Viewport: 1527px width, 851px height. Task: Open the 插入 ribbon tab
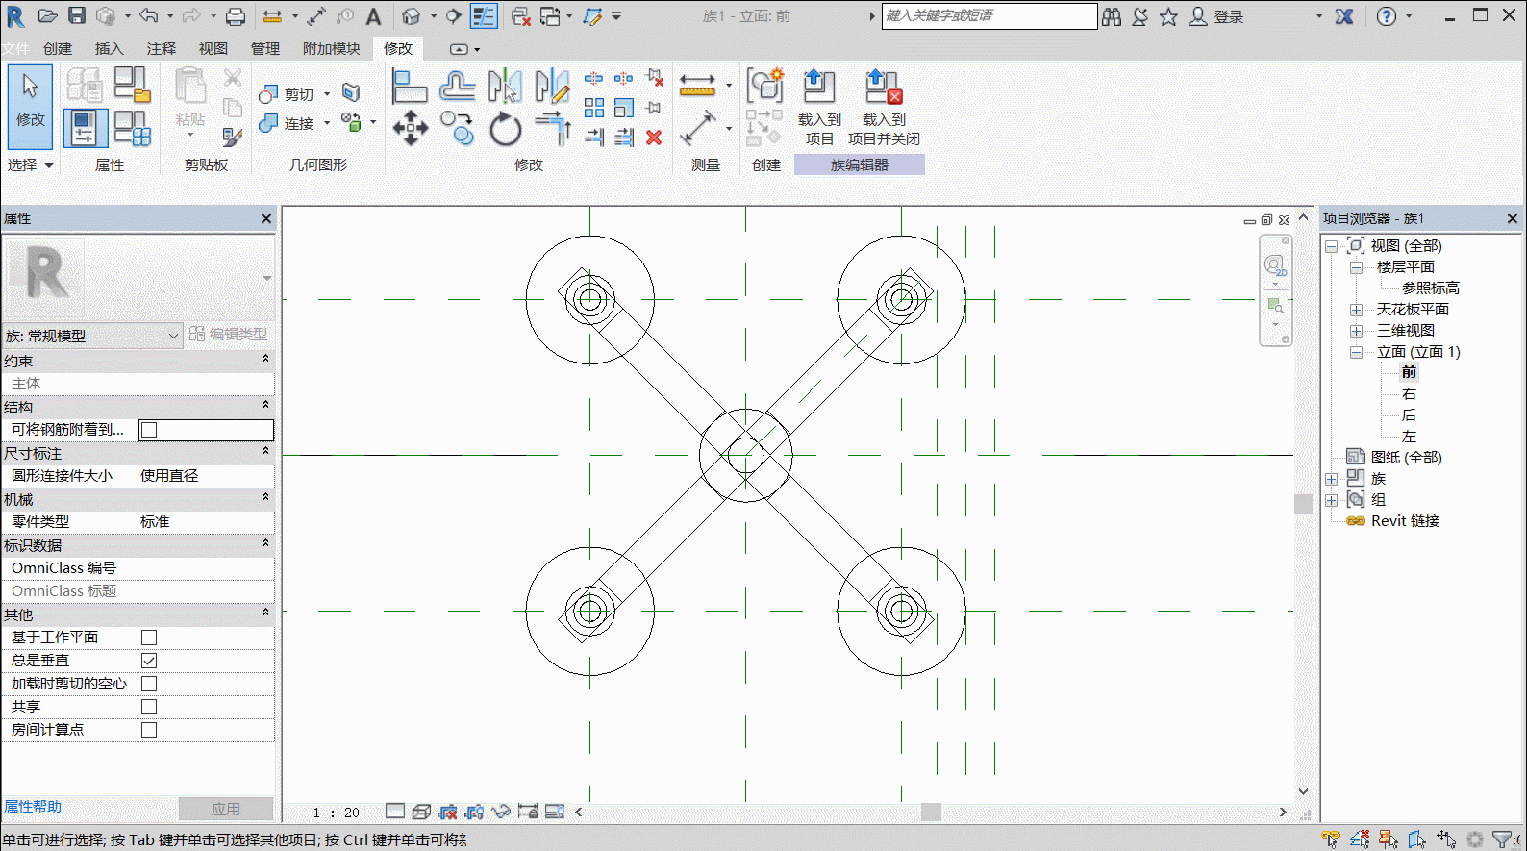pos(110,49)
